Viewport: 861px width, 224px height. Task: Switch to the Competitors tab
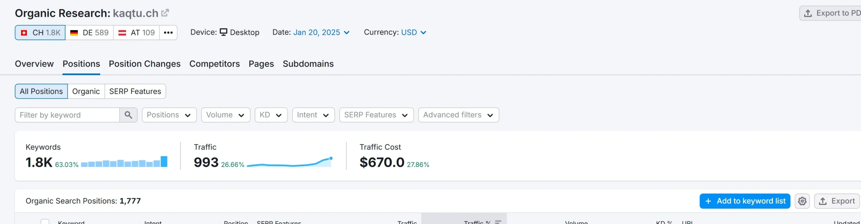click(x=215, y=64)
